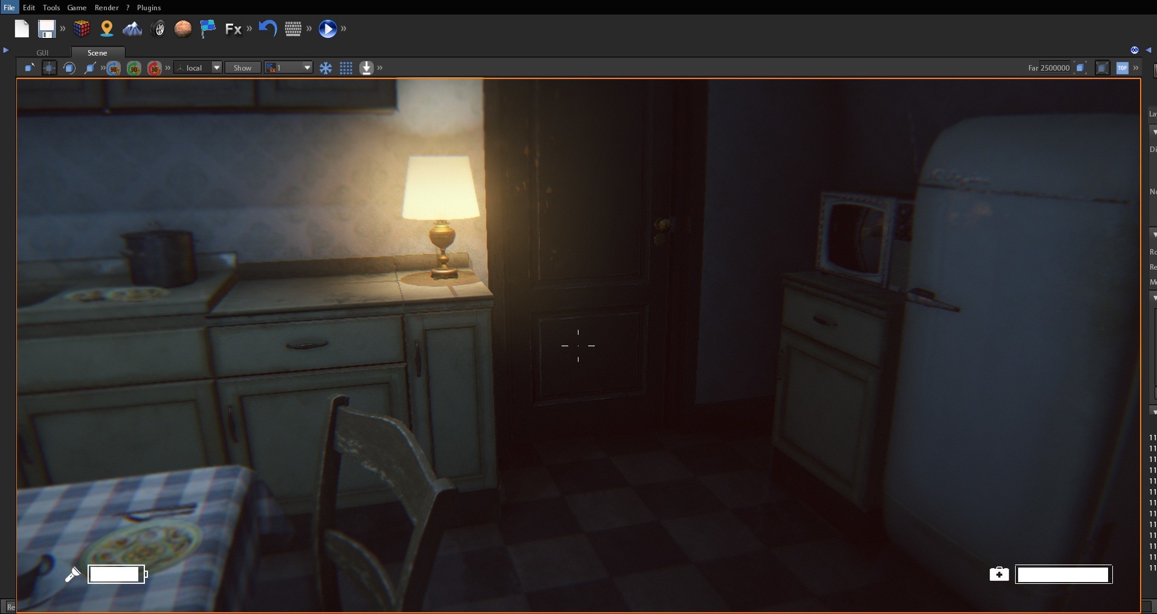Open the Terrain editor mountain icon
The height and width of the screenshot is (614, 1157).
pos(132,28)
